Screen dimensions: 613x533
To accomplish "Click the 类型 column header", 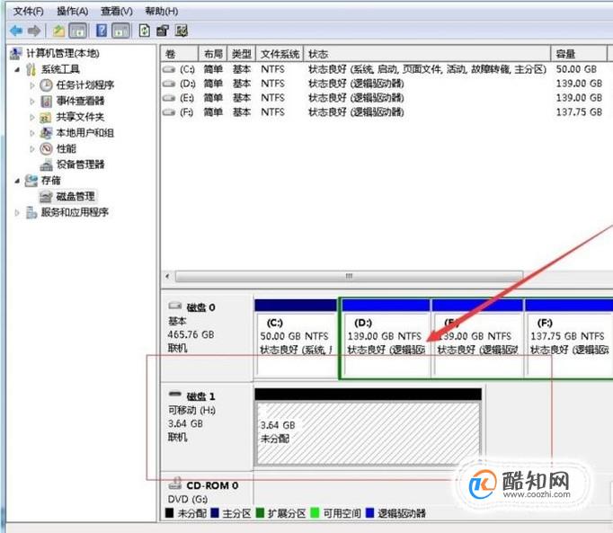I will tap(242, 54).
